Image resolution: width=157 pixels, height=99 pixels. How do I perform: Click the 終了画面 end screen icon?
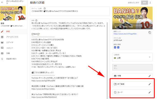115,84
